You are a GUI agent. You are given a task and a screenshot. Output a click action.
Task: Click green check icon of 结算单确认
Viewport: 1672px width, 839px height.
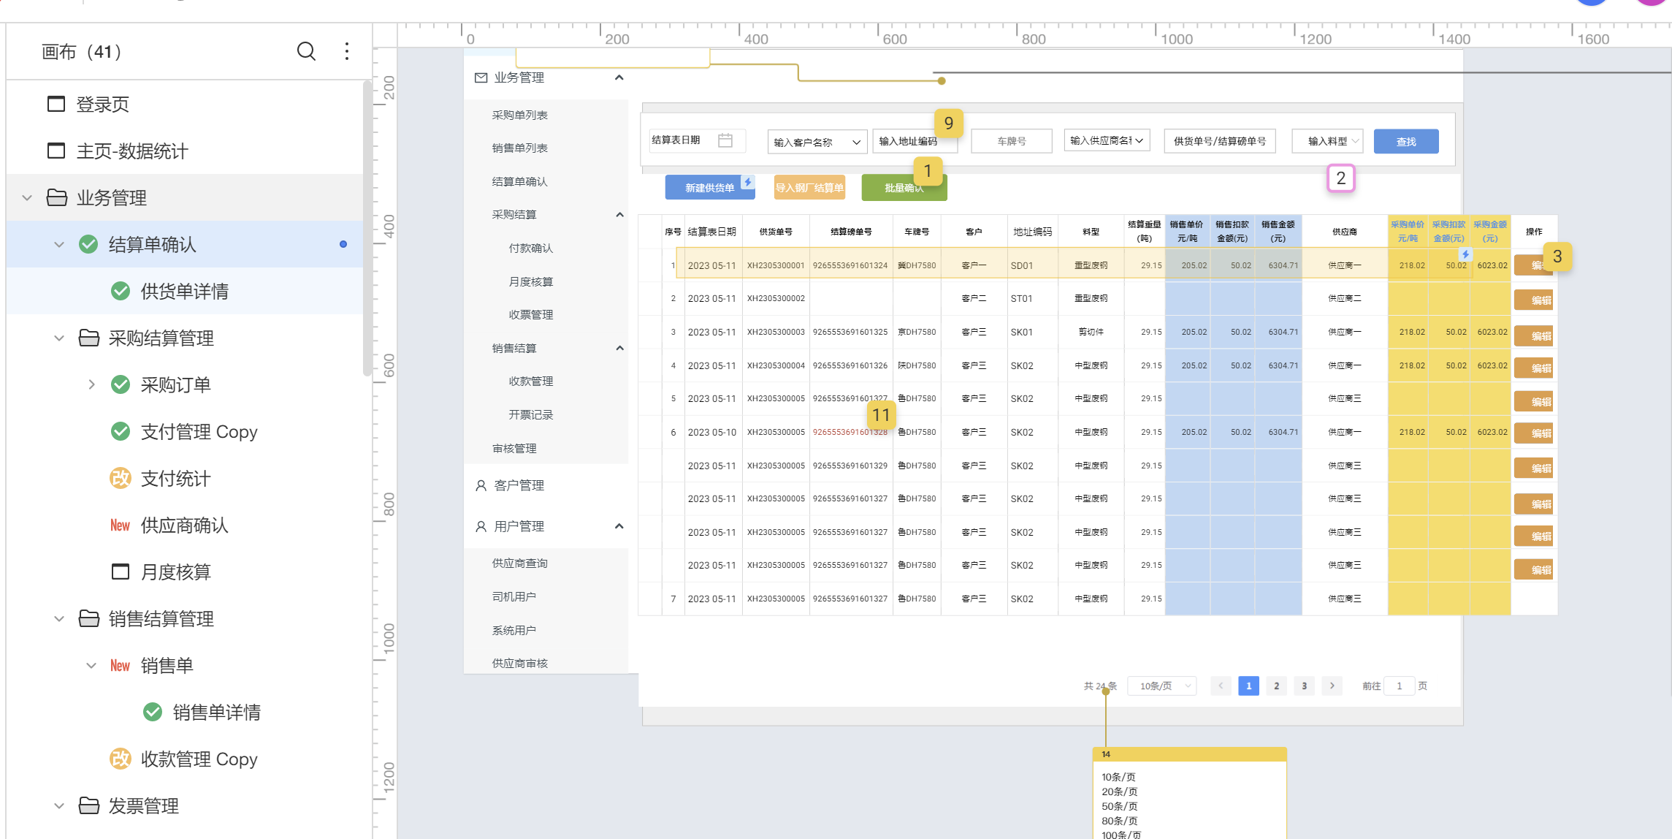tap(88, 244)
